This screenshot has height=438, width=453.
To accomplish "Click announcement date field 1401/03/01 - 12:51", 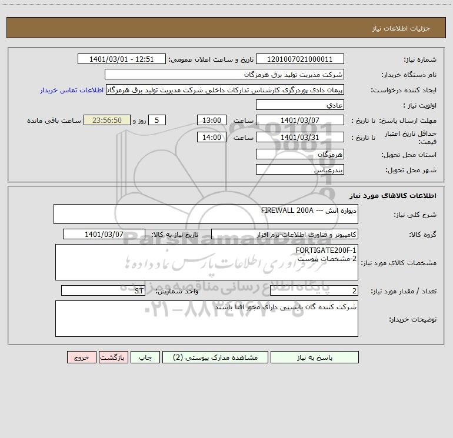I will pos(122,59).
